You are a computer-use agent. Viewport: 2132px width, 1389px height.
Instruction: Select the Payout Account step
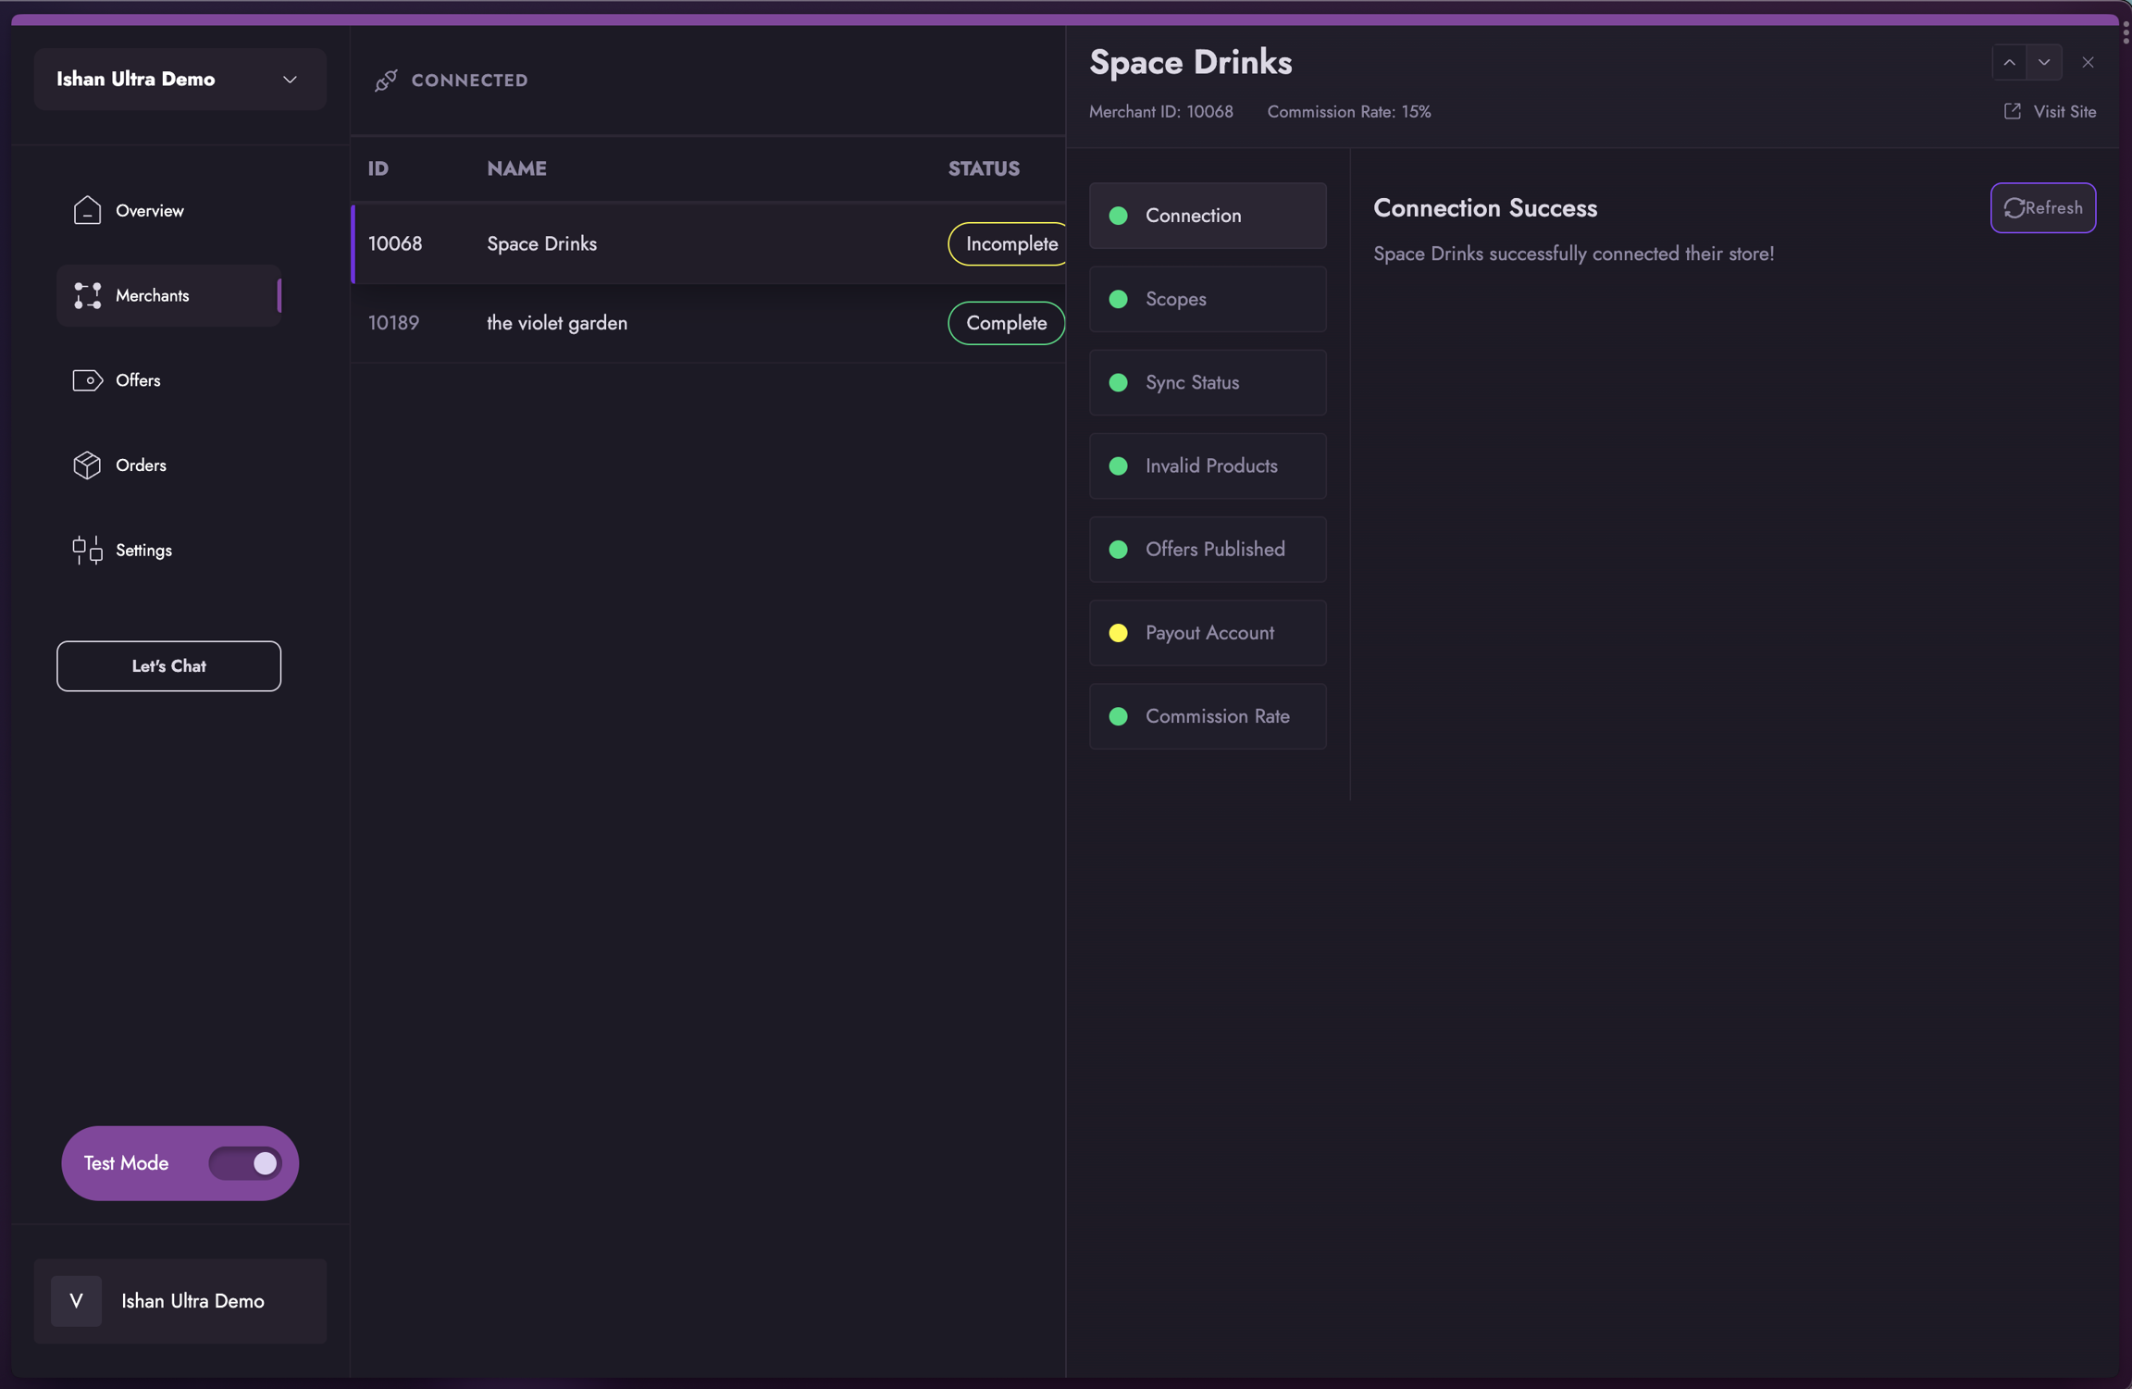(1207, 633)
